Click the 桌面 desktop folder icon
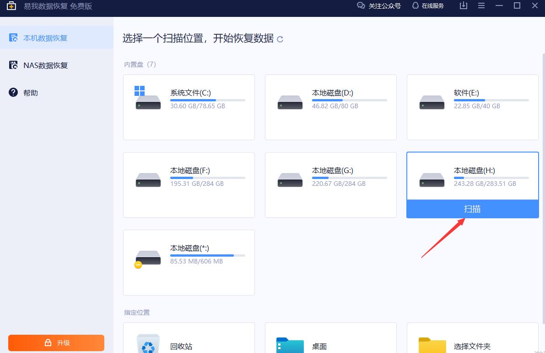 (290, 345)
